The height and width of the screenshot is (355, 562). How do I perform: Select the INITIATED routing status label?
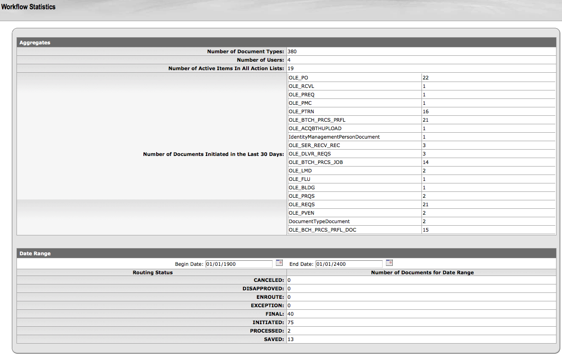click(268, 322)
